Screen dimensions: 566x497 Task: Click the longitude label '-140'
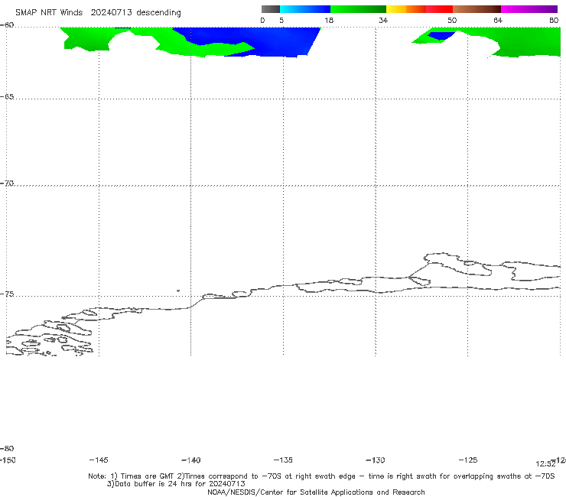point(191,460)
